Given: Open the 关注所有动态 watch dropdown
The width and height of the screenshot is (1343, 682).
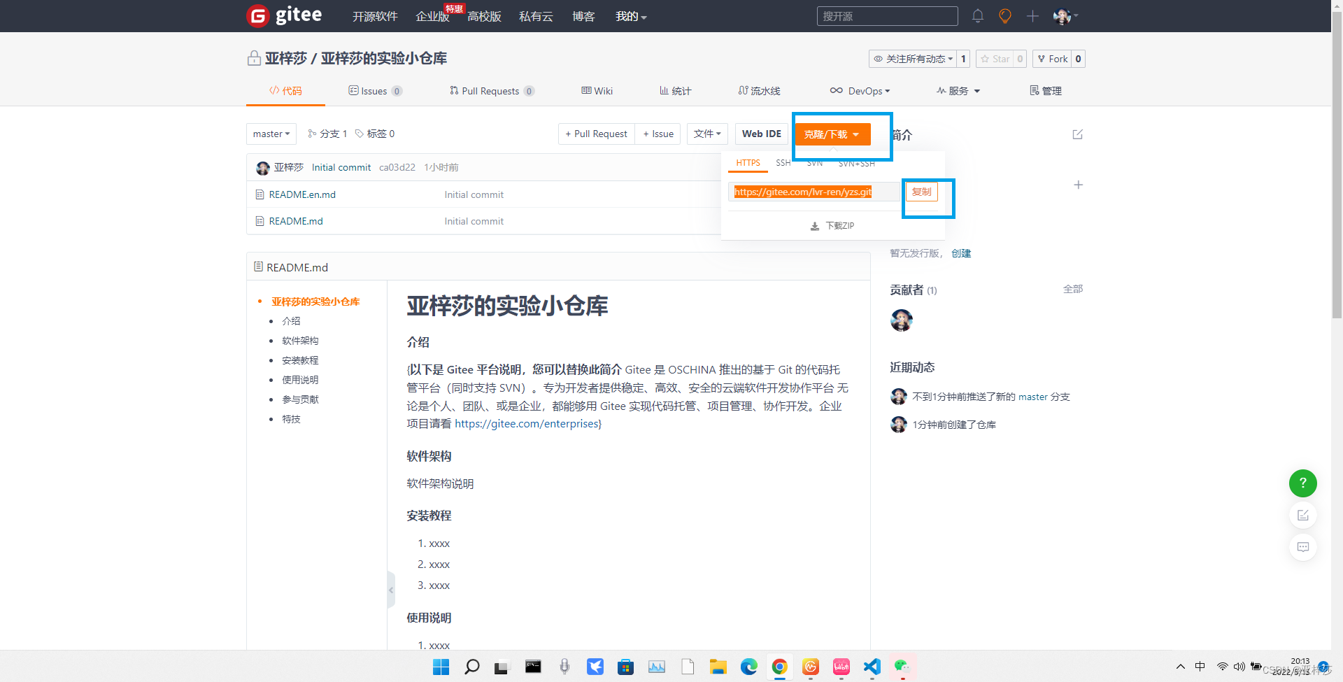Looking at the screenshot, I should tap(913, 59).
